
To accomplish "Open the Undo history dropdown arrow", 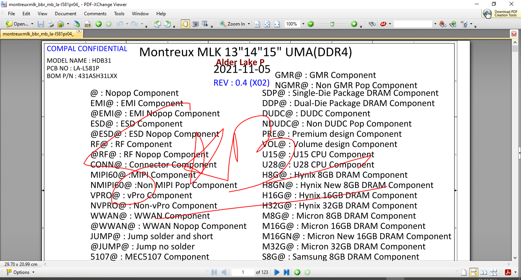I will coord(127,24).
